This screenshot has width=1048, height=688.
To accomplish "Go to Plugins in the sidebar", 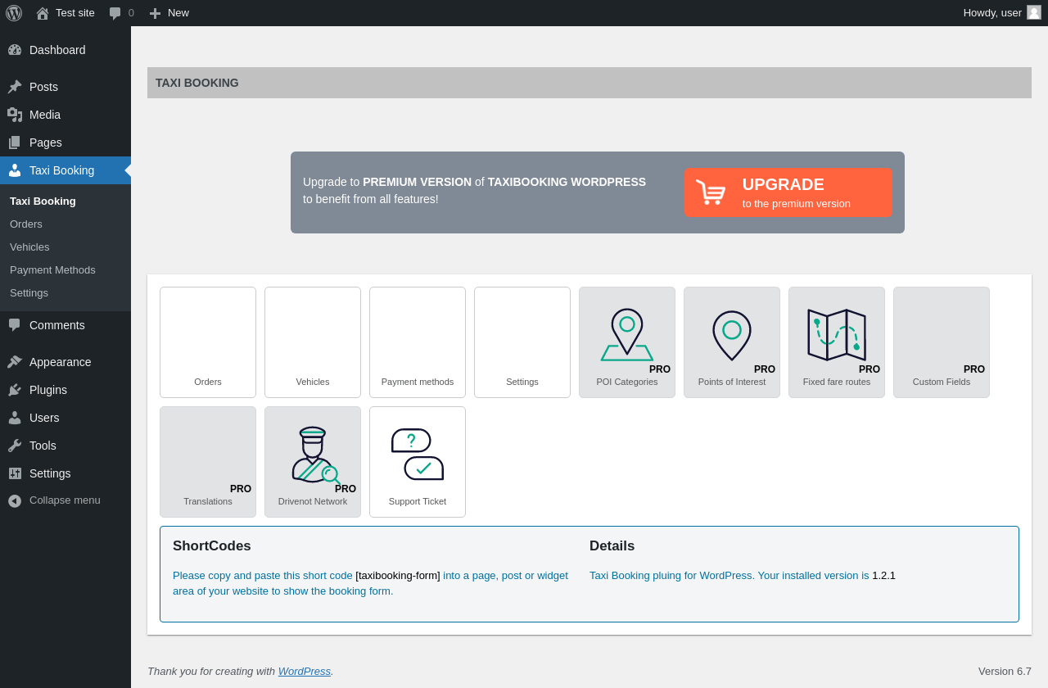I will (x=65, y=390).
